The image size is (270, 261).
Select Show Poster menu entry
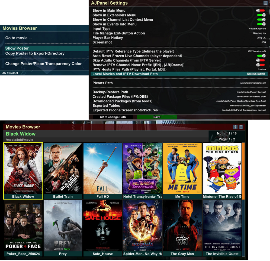coord(47,48)
